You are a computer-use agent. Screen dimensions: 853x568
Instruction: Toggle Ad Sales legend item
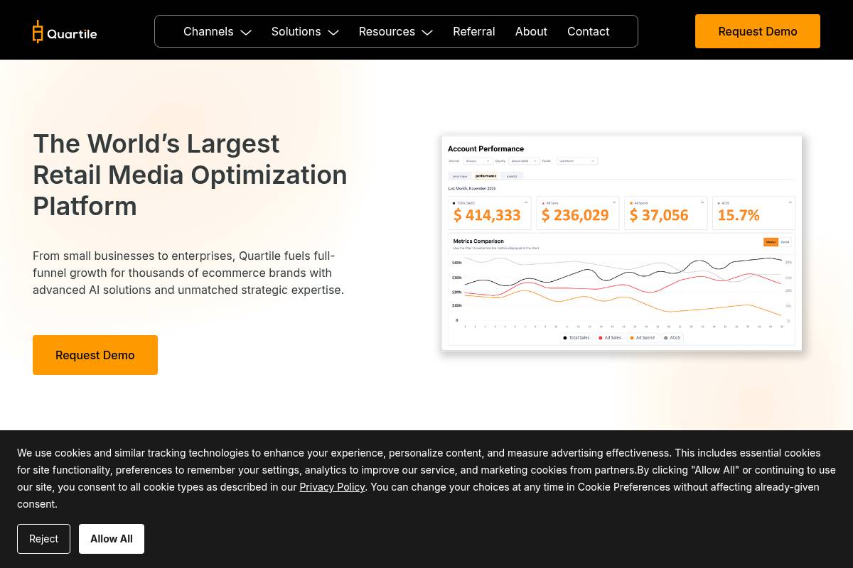[610, 338]
